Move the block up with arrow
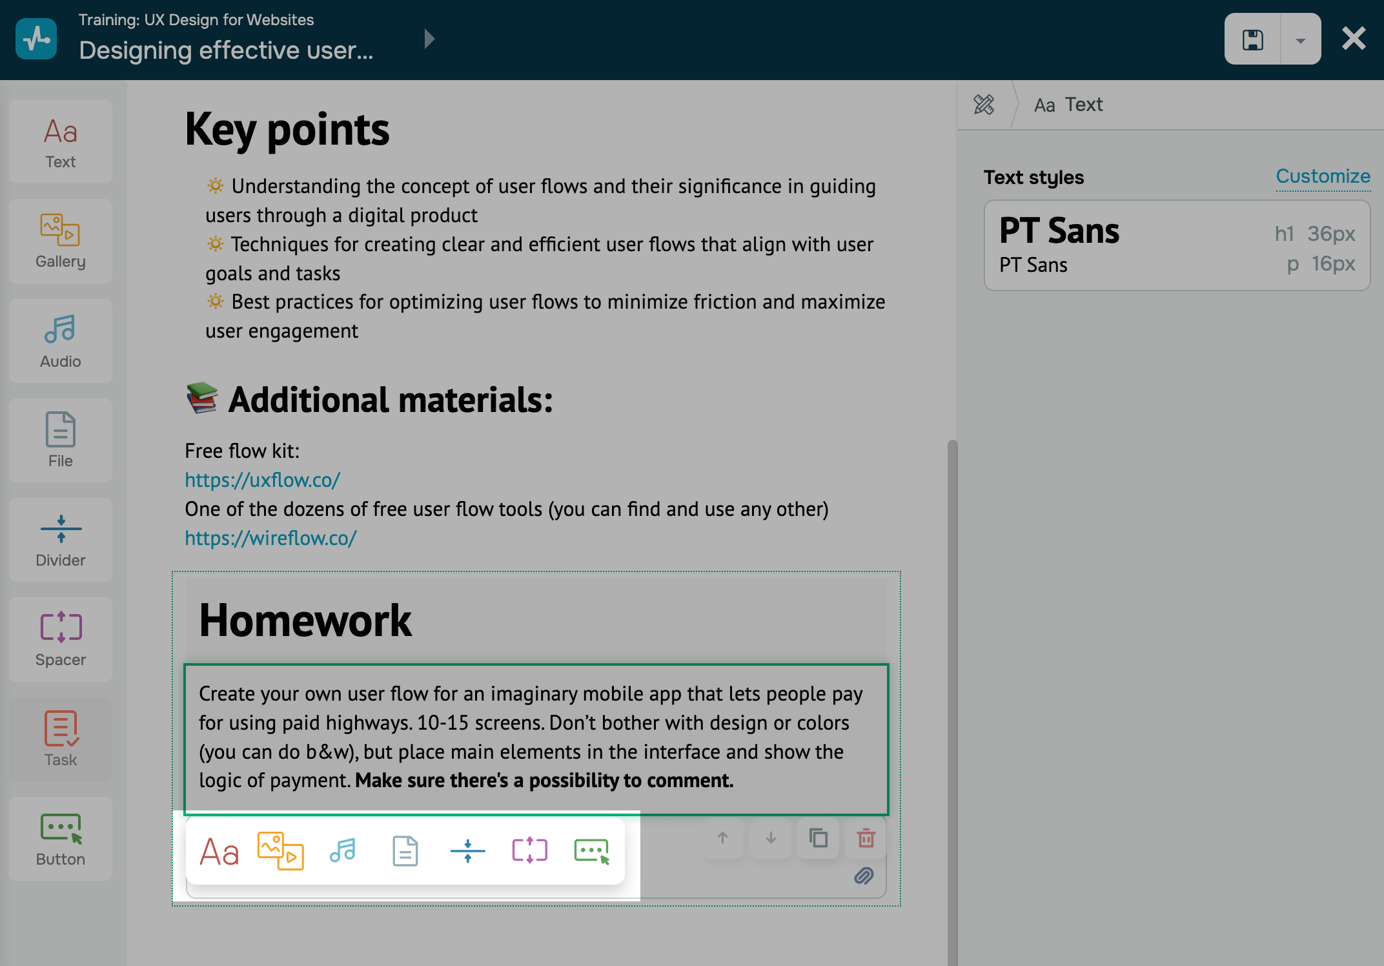 723,838
